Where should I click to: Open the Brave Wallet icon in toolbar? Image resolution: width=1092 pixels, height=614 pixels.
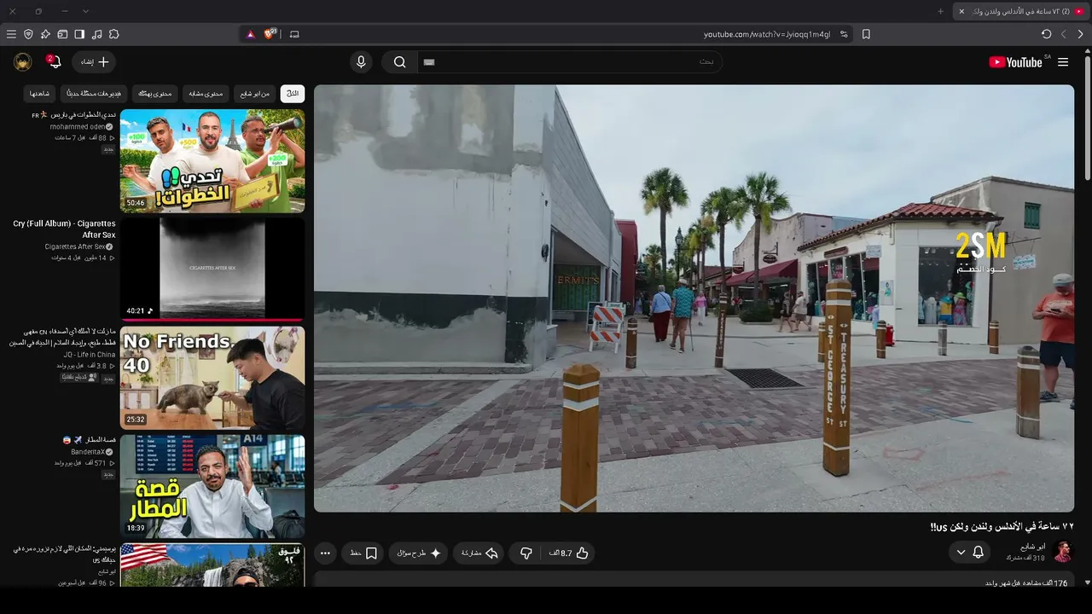(x=62, y=34)
